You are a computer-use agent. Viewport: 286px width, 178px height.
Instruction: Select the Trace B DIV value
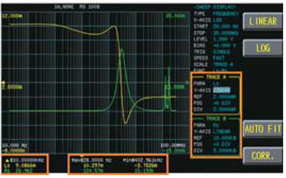tap(225, 151)
